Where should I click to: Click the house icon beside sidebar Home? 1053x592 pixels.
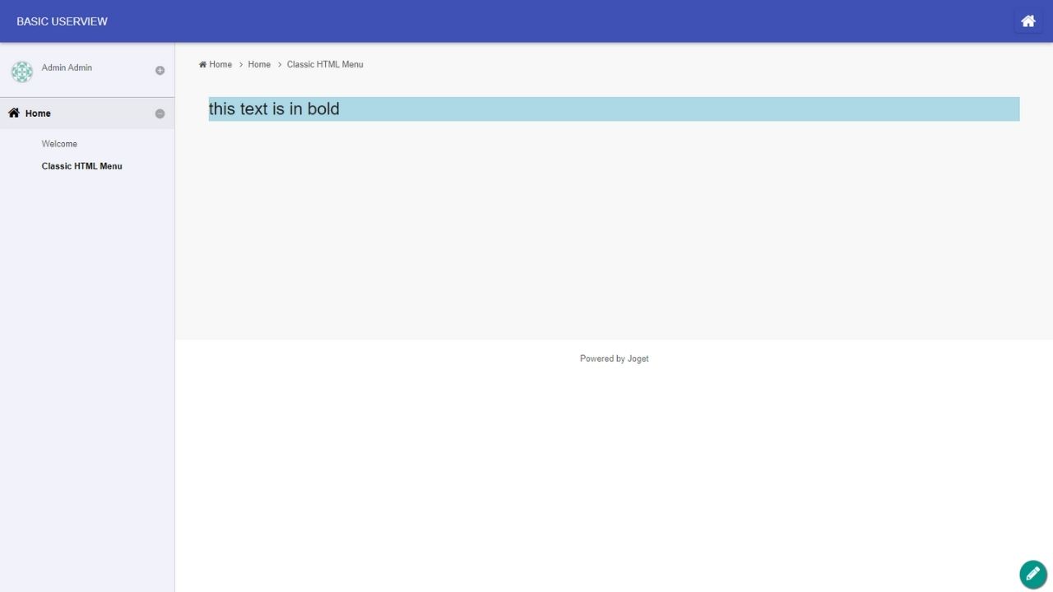[14, 113]
